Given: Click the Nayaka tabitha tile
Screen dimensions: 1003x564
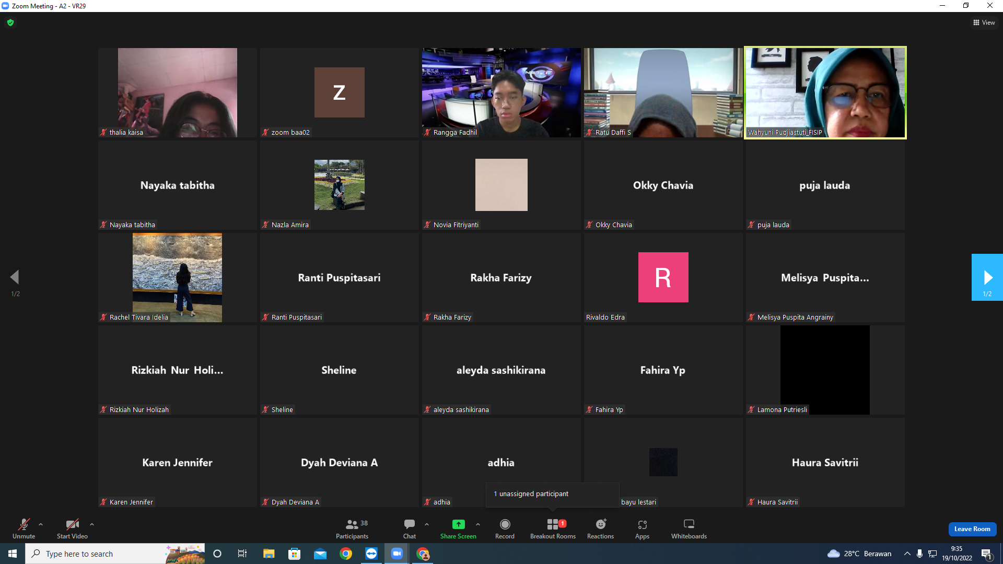Looking at the screenshot, I should 178,185.
